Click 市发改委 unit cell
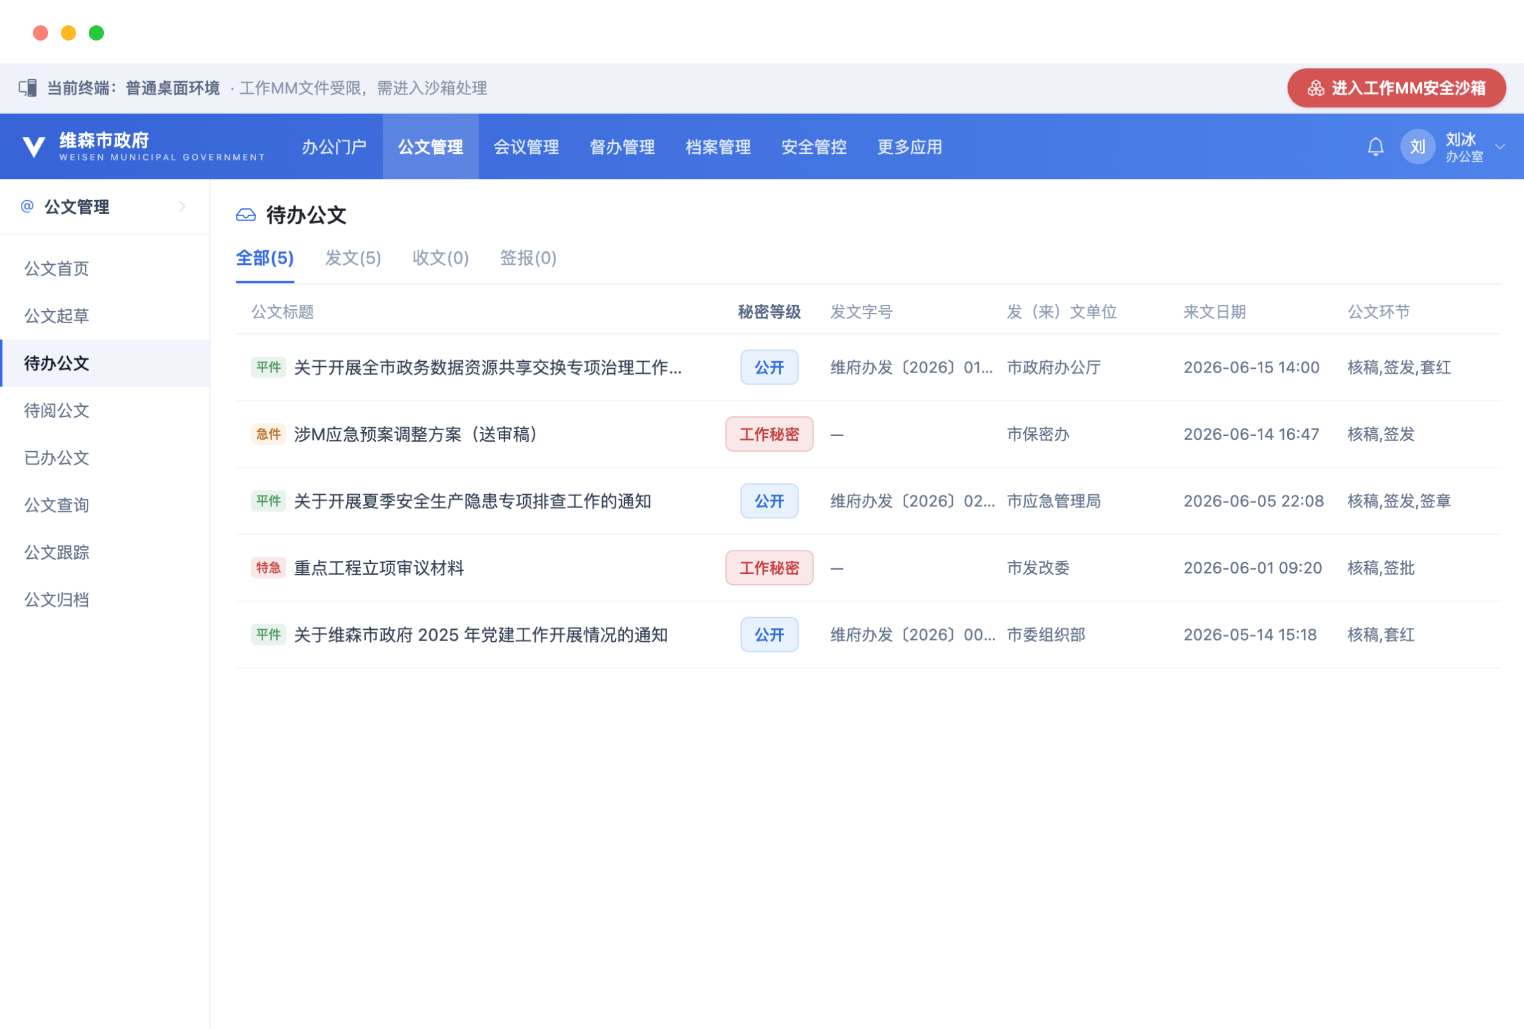Image resolution: width=1524 pixels, height=1029 pixels. [x=1038, y=568]
